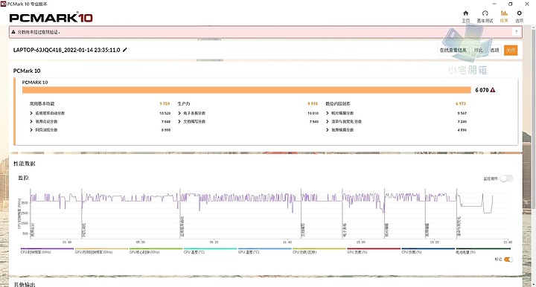Click the App Start-up score value 13 520

point(165,113)
